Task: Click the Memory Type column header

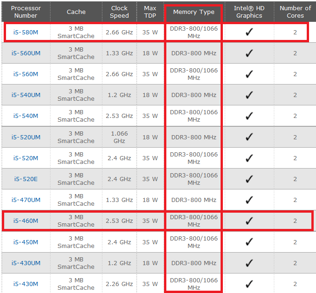Action: (194, 12)
